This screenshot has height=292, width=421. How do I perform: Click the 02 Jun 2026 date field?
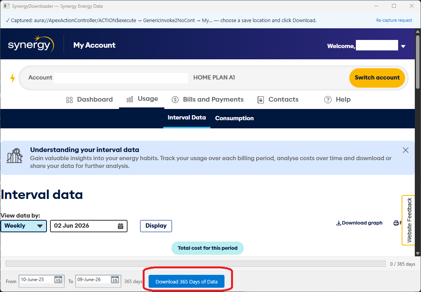[89, 226]
